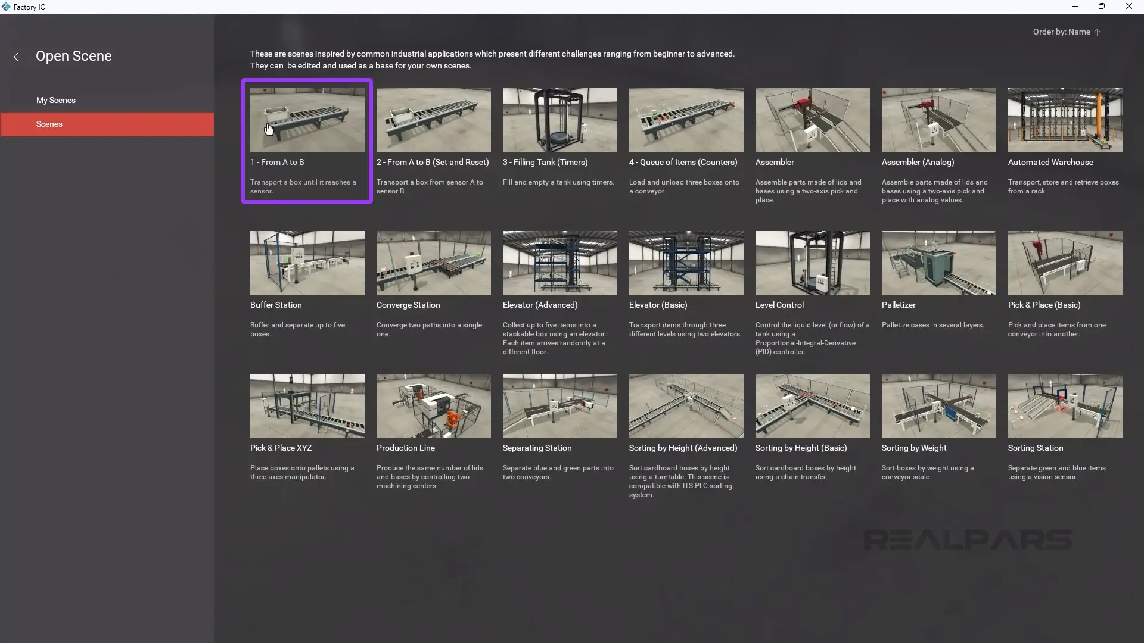Open Sorting by Height (Advanced) thumbnail
The width and height of the screenshot is (1144, 643).
(x=686, y=406)
